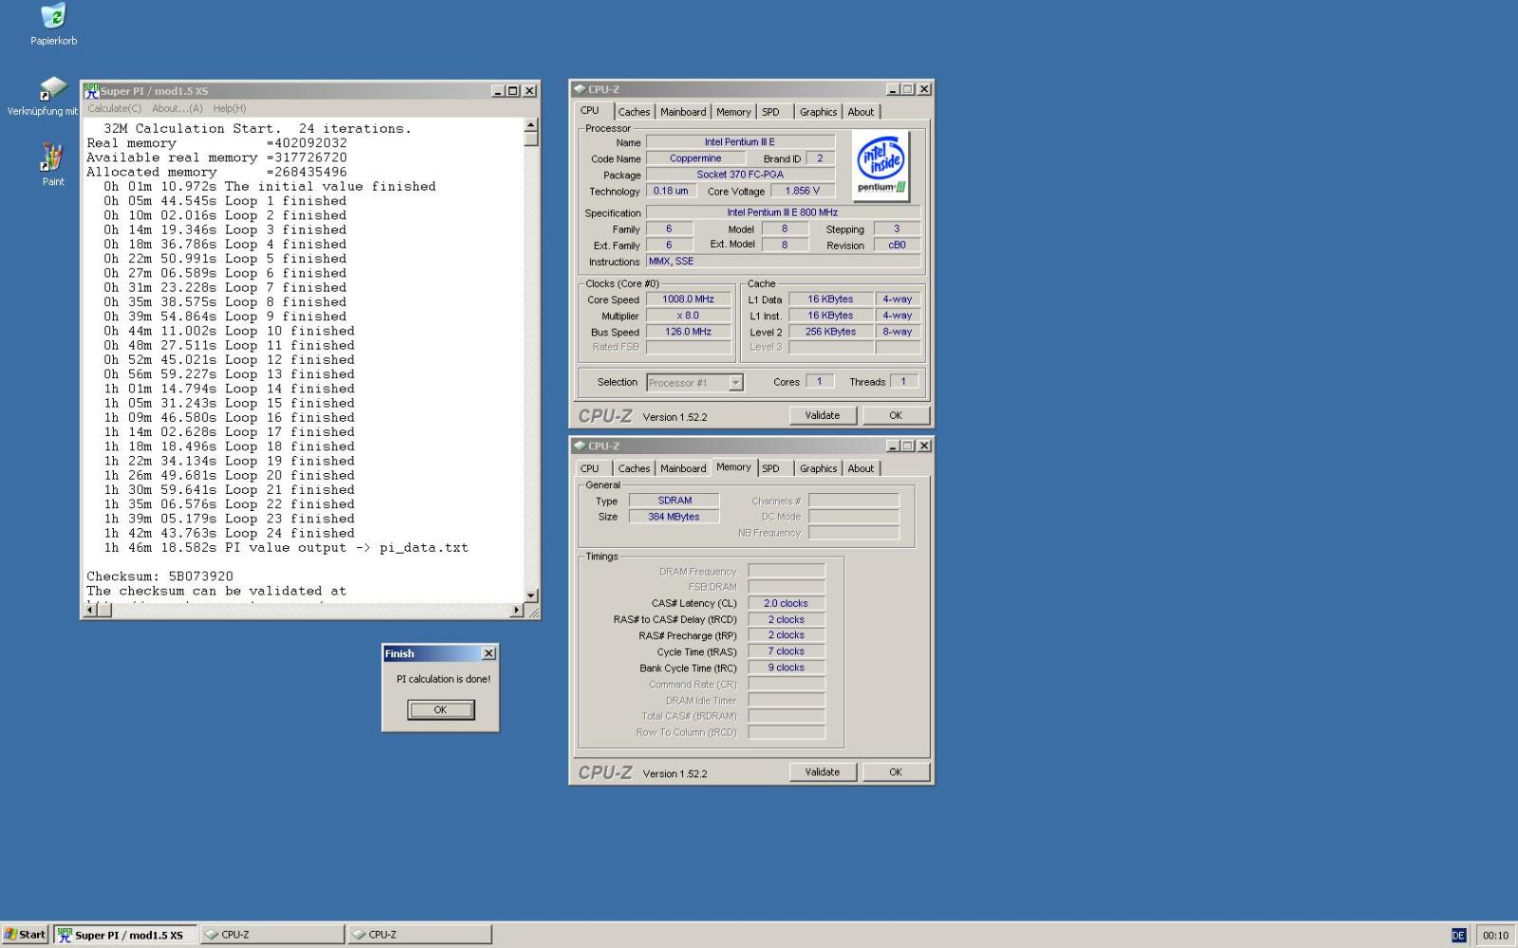
Task: Click the Loop 24 finished line
Action: pyautogui.click(x=230, y=534)
